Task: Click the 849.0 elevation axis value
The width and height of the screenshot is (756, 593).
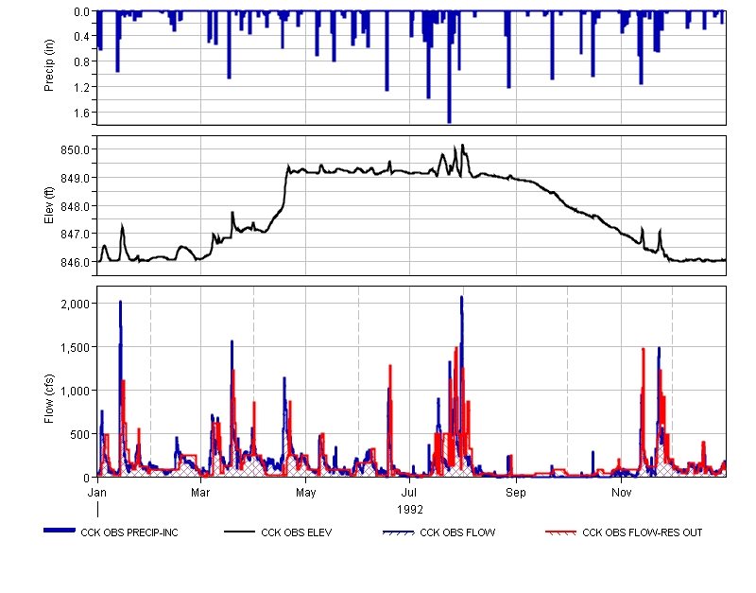Action: pyautogui.click(x=76, y=179)
